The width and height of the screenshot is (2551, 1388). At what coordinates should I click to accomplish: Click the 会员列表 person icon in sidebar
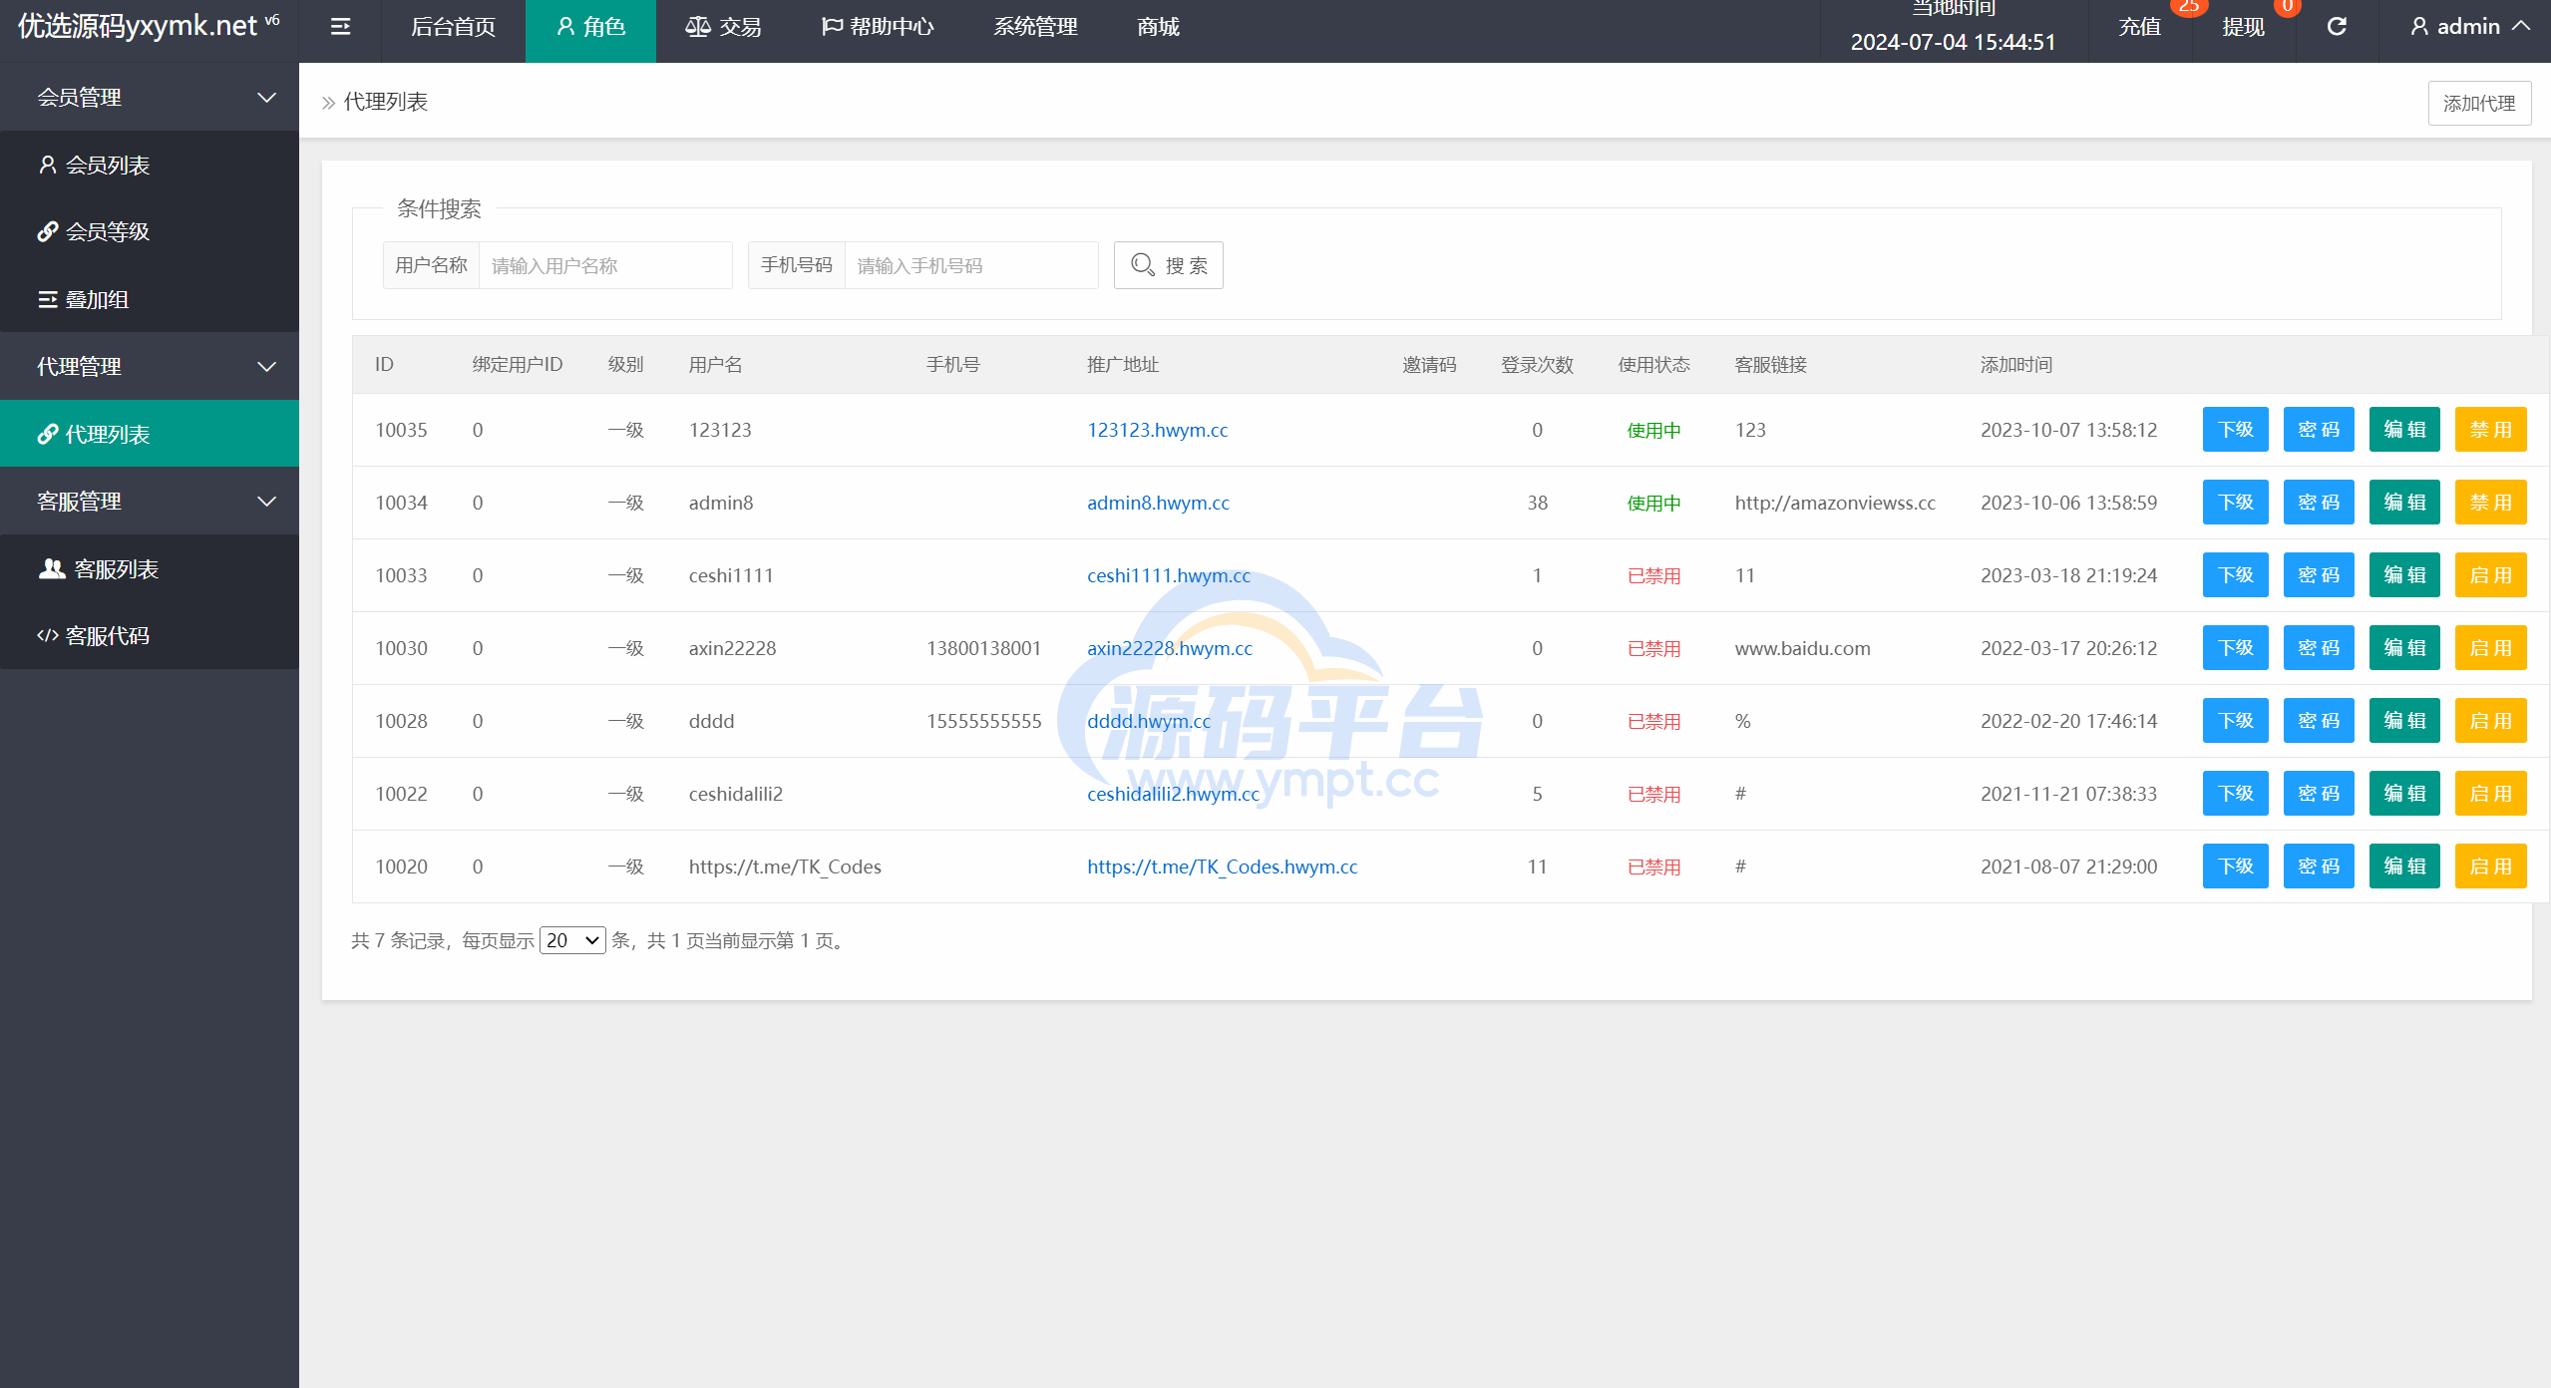tap(47, 165)
